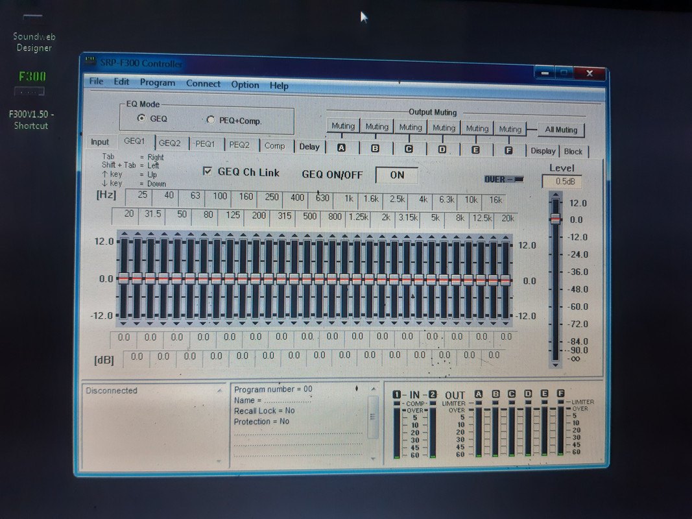Screen dimensions: 692x519
Task: Open the F300V1.50 Shortcut desktop icon
Action: (31, 101)
